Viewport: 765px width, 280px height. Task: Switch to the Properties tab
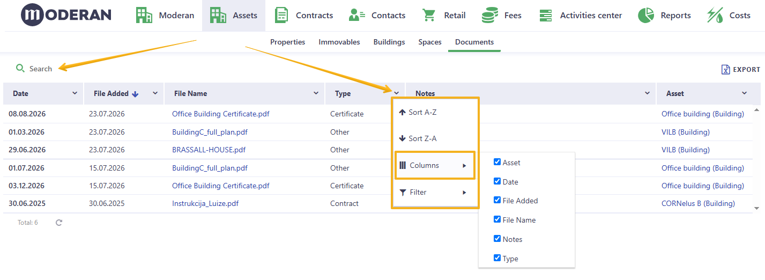[287, 42]
